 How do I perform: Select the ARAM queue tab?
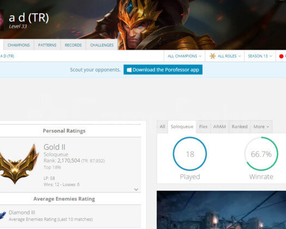tap(220, 126)
